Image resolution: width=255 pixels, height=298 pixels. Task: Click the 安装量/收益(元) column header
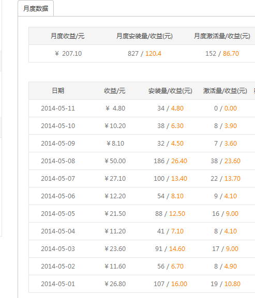[170, 91]
